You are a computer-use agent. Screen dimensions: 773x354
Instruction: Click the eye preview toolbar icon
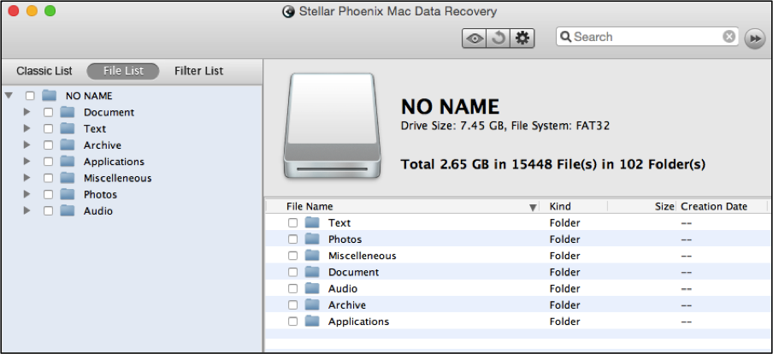[x=475, y=38]
